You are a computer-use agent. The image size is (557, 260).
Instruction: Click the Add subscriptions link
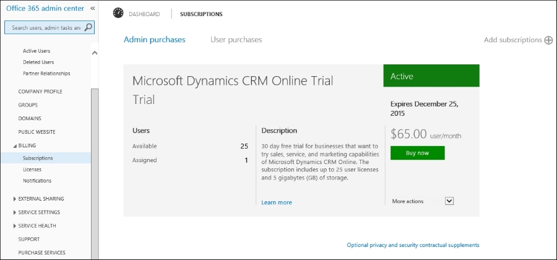point(513,40)
